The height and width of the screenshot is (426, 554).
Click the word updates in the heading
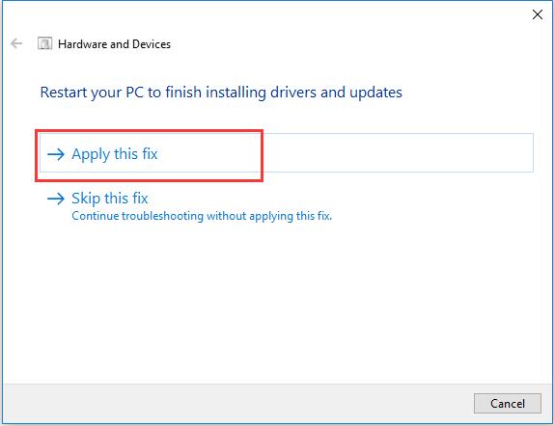(x=376, y=93)
